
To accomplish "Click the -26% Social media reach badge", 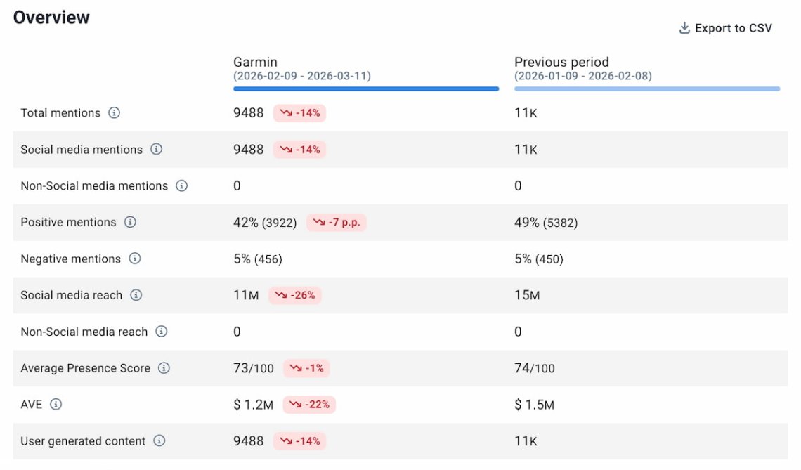I will click(295, 295).
